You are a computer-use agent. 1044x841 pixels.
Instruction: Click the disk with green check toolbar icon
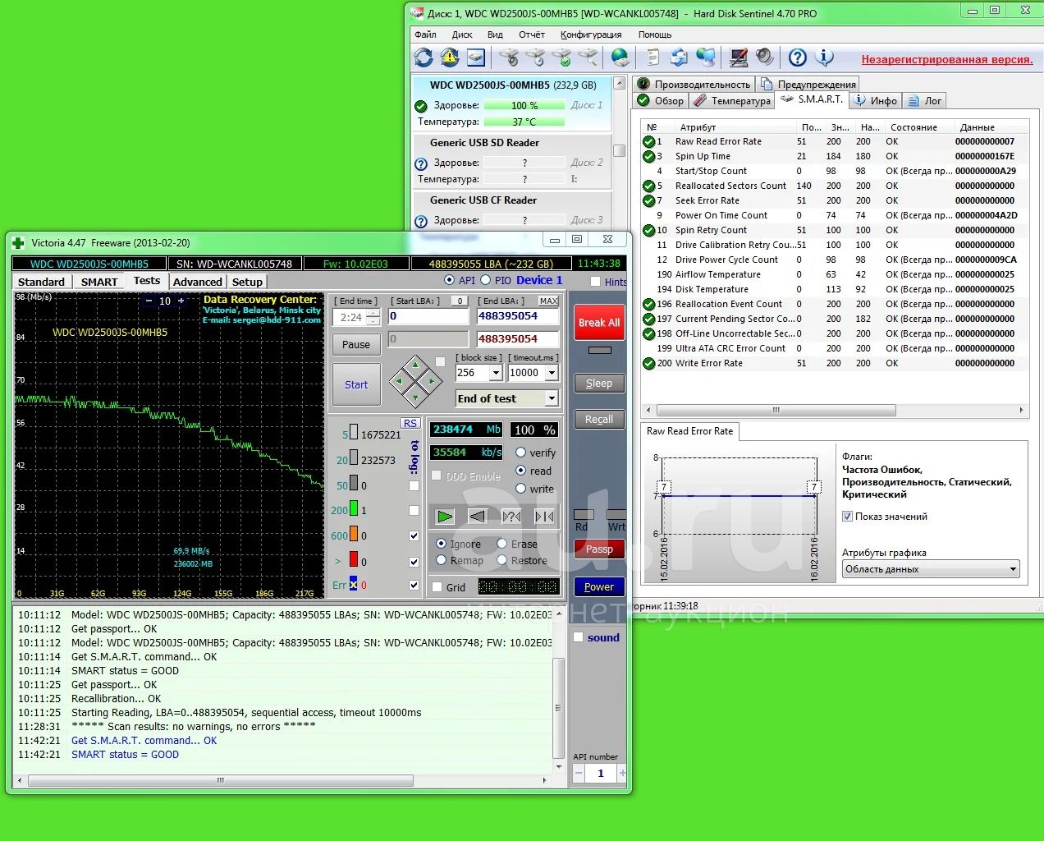tap(561, 57)
